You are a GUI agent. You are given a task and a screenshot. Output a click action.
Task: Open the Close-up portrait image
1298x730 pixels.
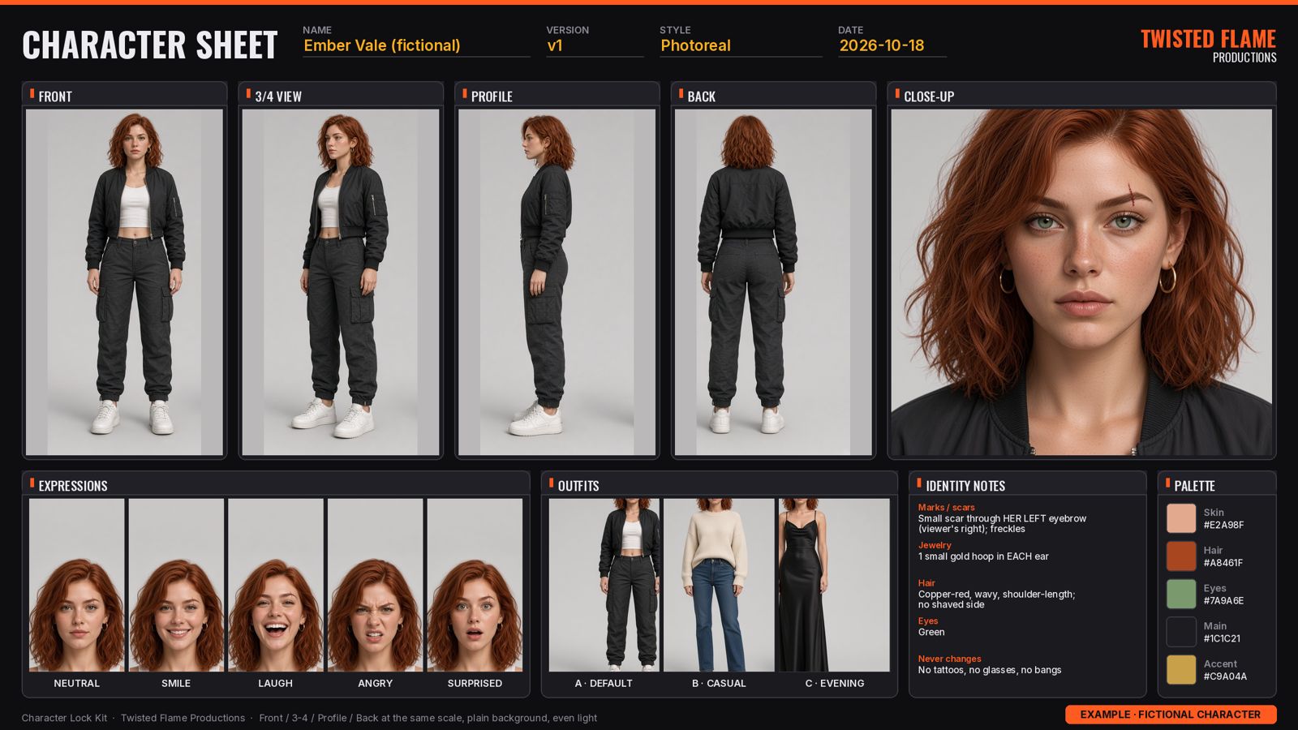click(1081, 282)
